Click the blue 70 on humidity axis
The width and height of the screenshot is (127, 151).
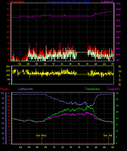click(3, 108)
